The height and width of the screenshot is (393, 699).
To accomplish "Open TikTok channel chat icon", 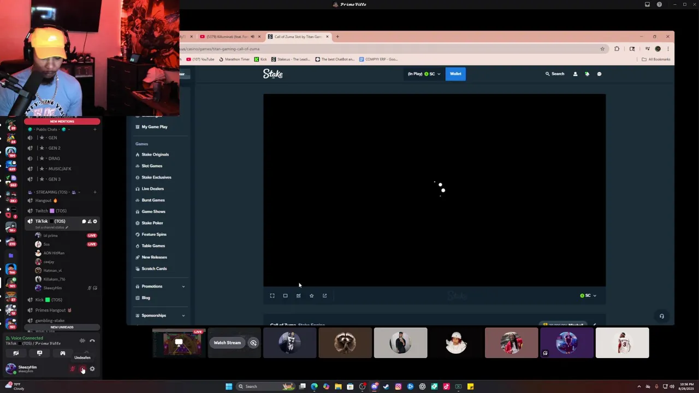I will 84,222.
